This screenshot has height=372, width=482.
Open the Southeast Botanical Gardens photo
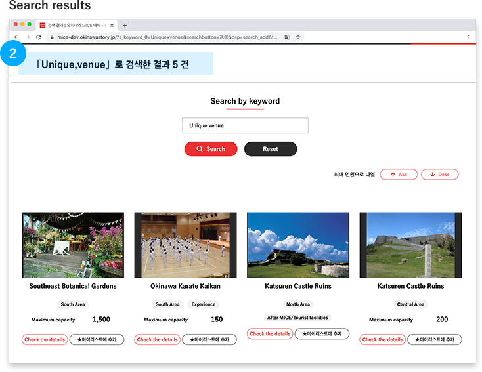[73, 245]
